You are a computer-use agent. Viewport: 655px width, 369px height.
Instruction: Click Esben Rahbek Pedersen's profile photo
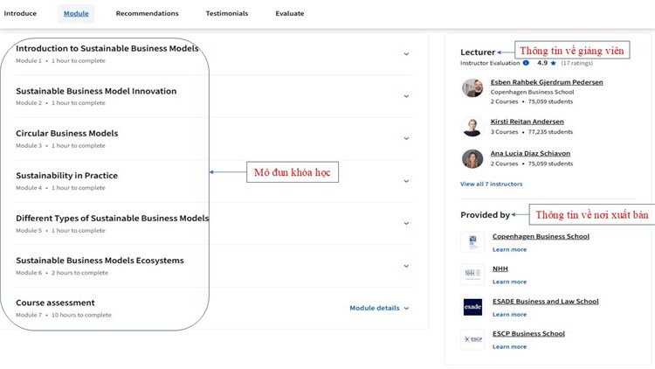pos(472,87)
